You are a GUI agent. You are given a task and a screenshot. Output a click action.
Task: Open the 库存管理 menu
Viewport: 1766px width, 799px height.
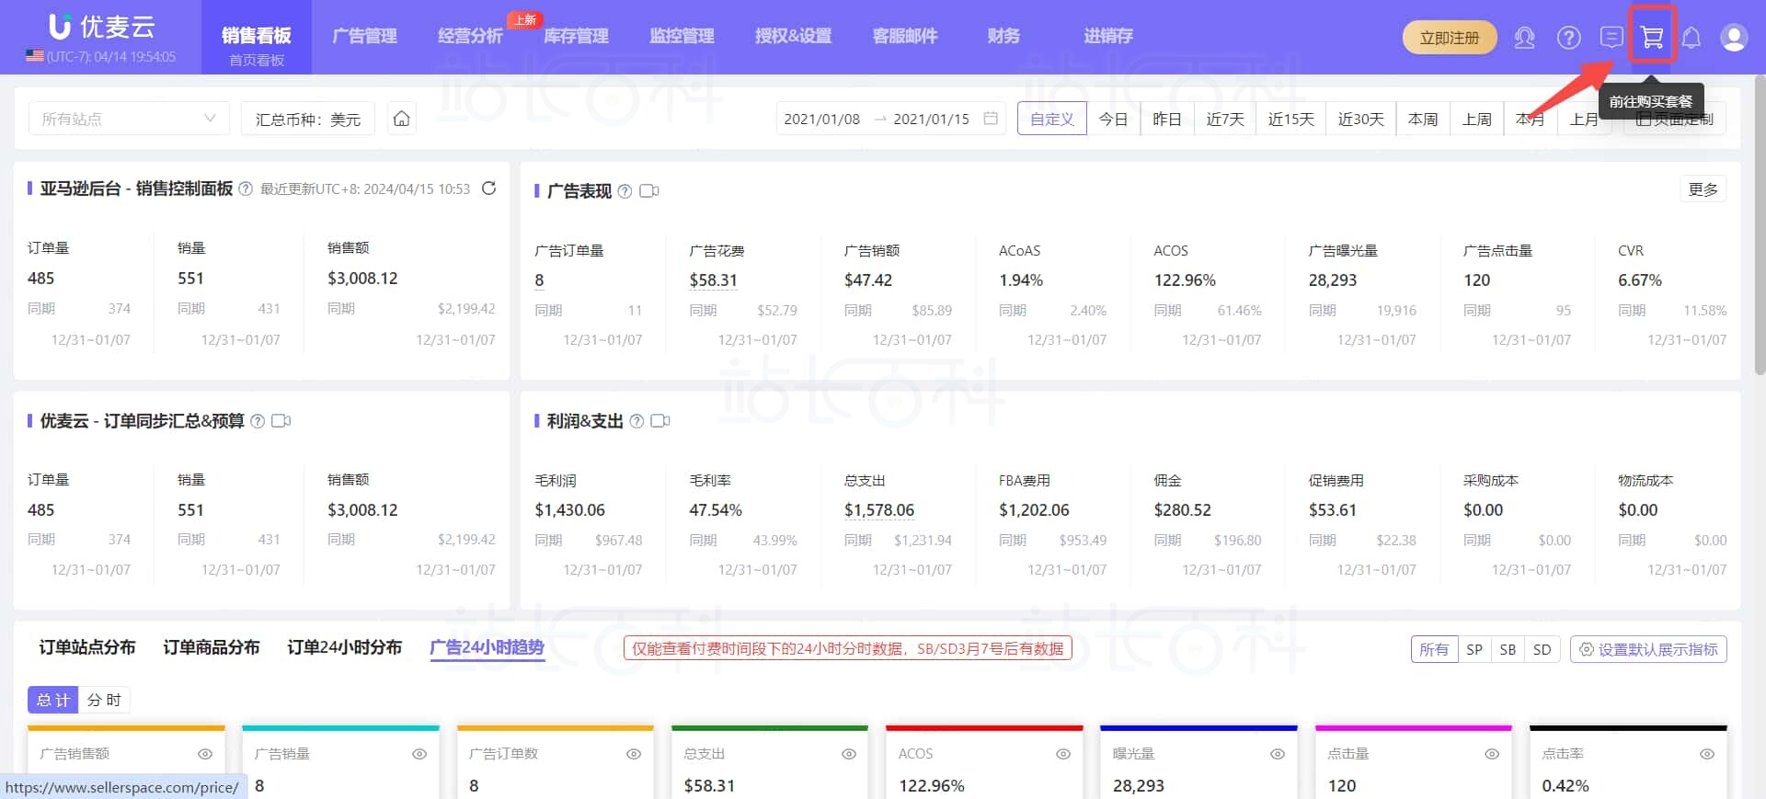[x=576, y=37]
